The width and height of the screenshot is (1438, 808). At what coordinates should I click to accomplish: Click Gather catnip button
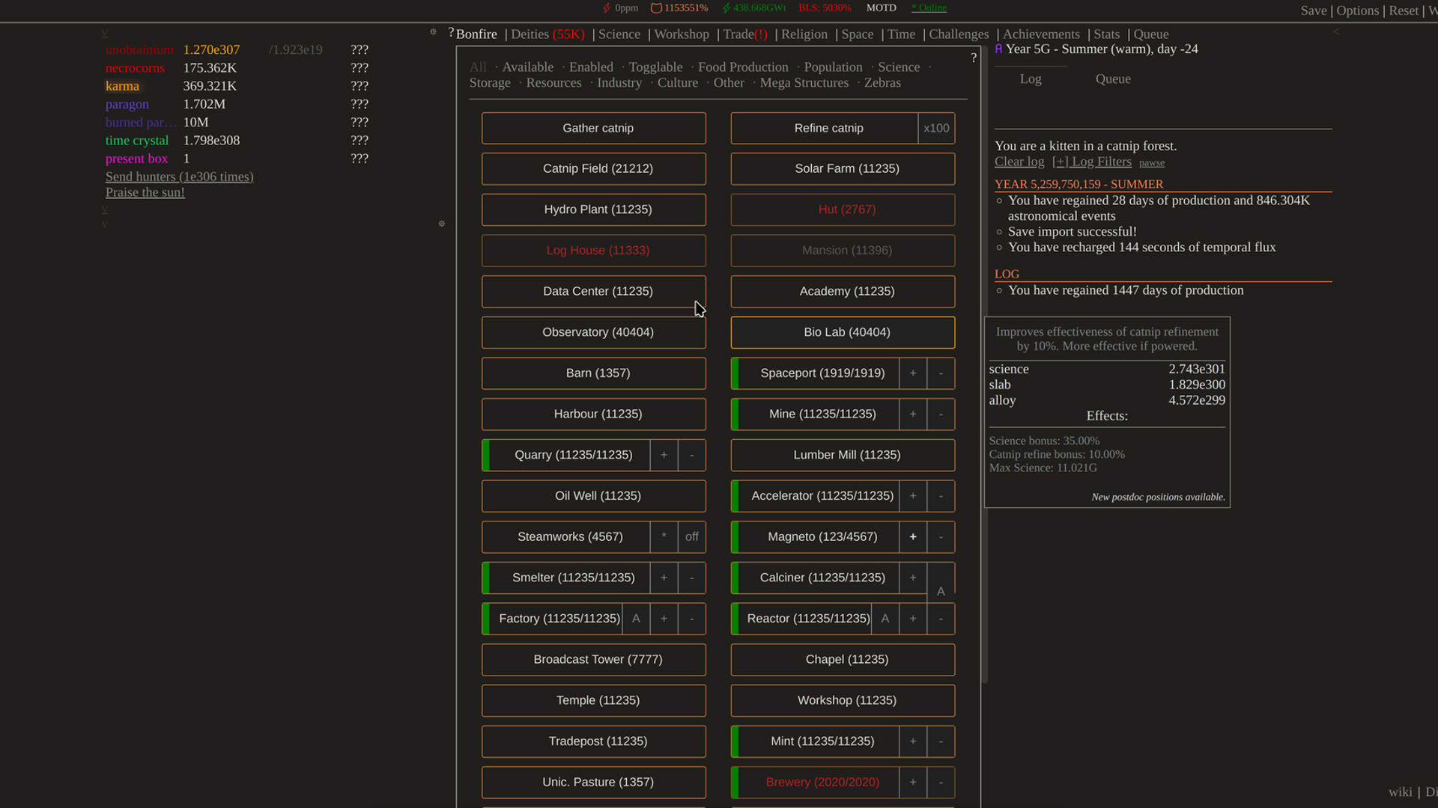pos(593,129)
